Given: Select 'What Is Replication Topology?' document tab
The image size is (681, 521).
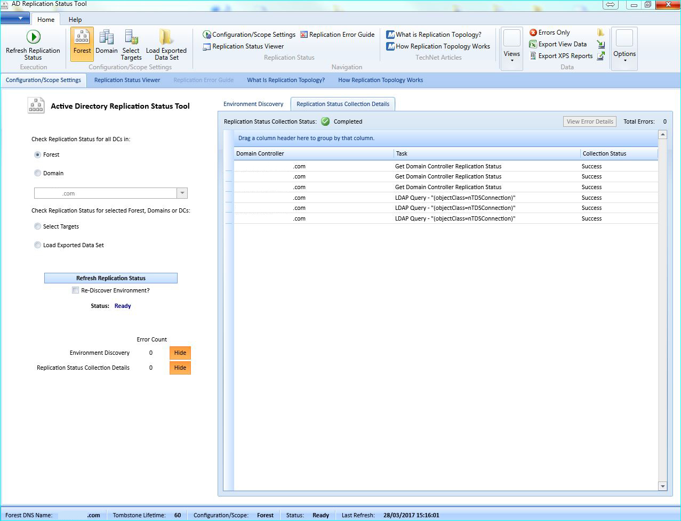Looking at the screenshot, I should click(x=286, y=80).
